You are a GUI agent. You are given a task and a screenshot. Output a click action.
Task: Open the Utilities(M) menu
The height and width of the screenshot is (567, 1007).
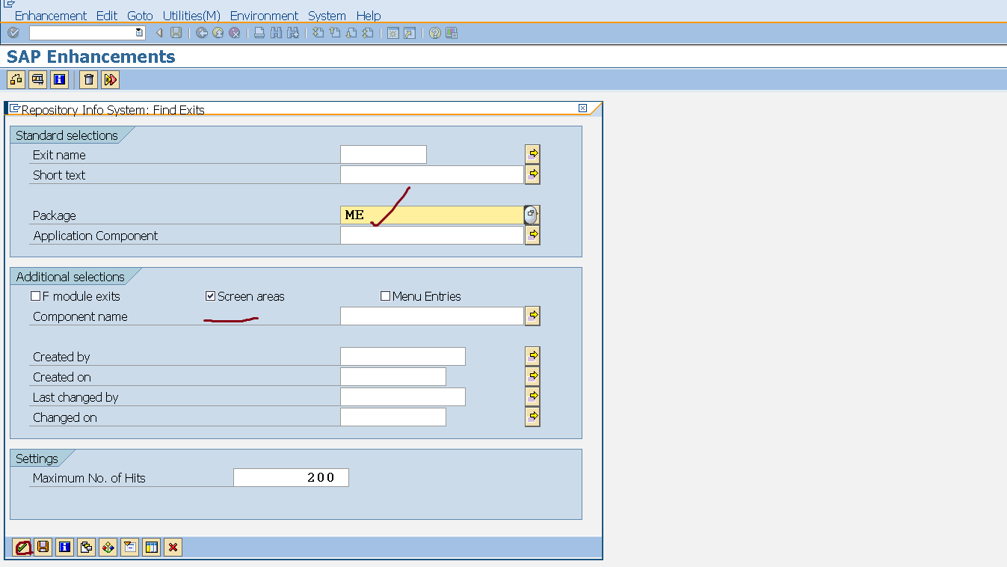click(191, 15)
